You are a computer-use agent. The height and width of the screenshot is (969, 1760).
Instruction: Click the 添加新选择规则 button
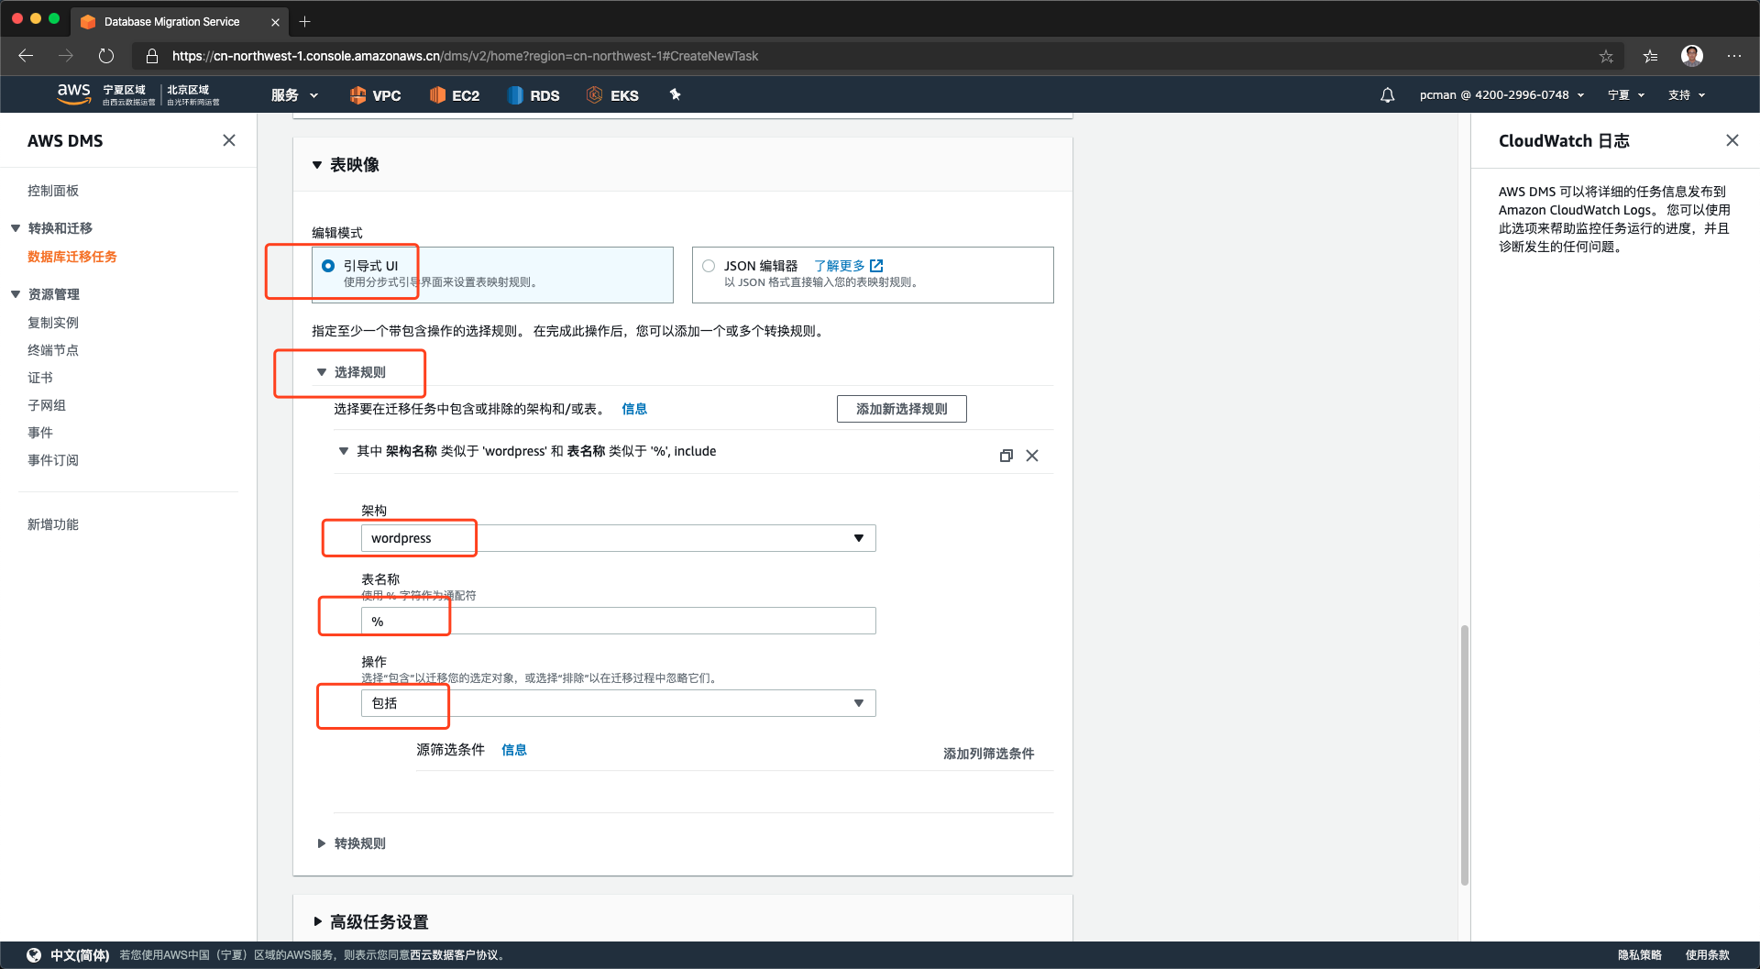(x=901, y=409)
